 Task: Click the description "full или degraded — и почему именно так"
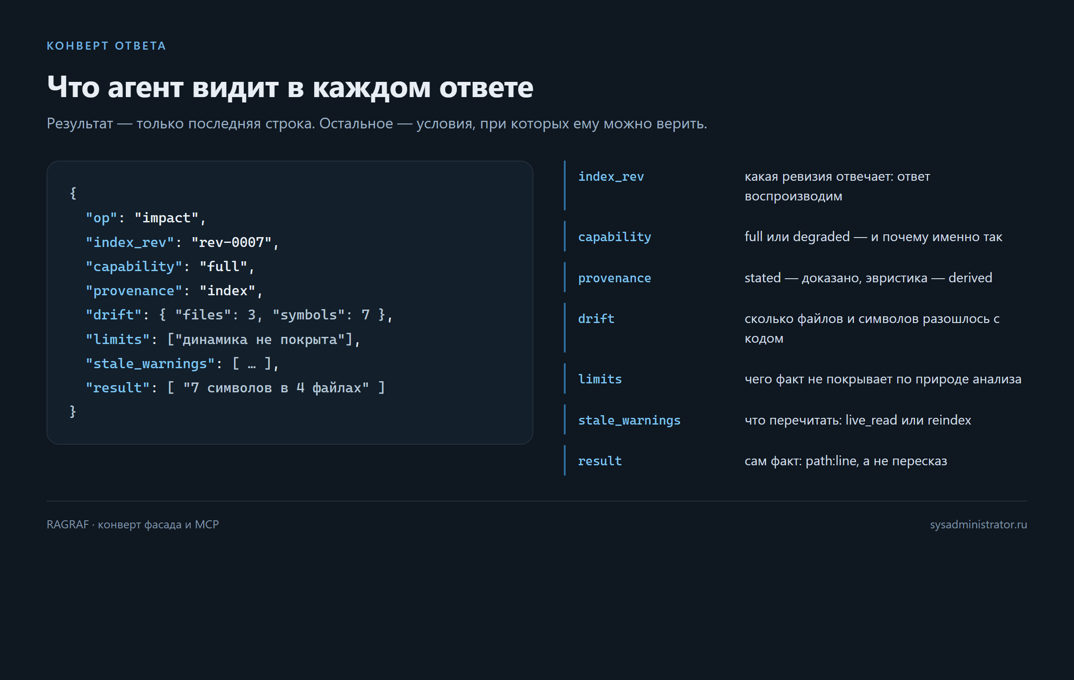tap(873, 237)
